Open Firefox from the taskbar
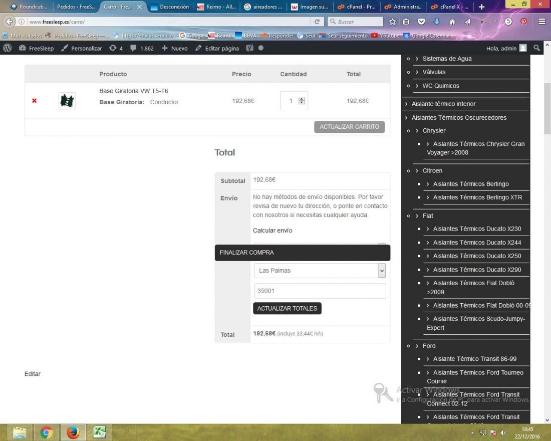Screen dimensions: 551x441 click(73, 432)
